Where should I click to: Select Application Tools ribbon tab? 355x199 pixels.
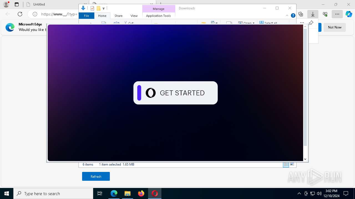tap(158, 16)
